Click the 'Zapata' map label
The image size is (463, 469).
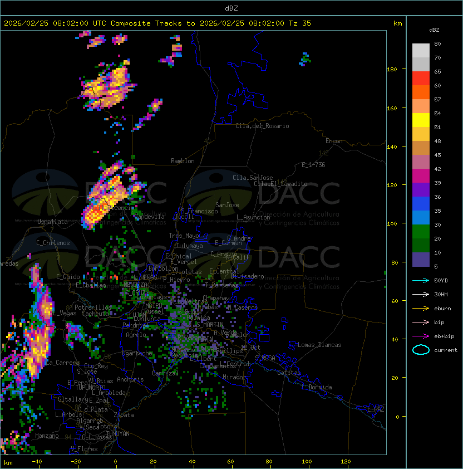click(124, 415)
